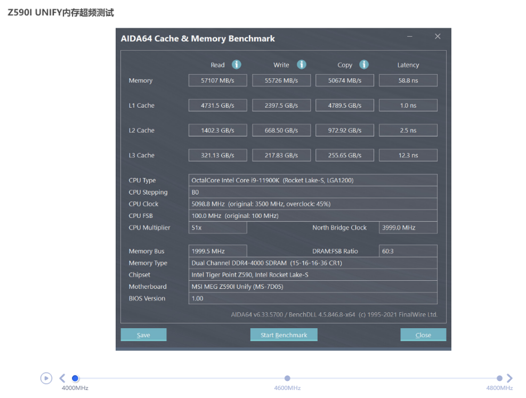Click Memory Write value 55726 MB/s
This screenshot has width=526, height=398.
[x=281, y=80]
